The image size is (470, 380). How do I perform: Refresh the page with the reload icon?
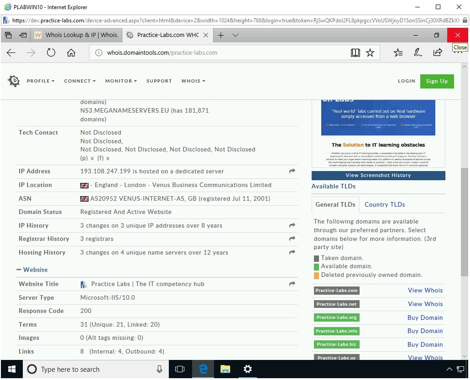[51, 52]
